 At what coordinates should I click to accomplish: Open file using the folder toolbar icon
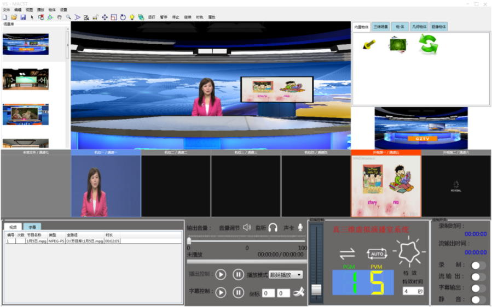(x=14, y=17)
